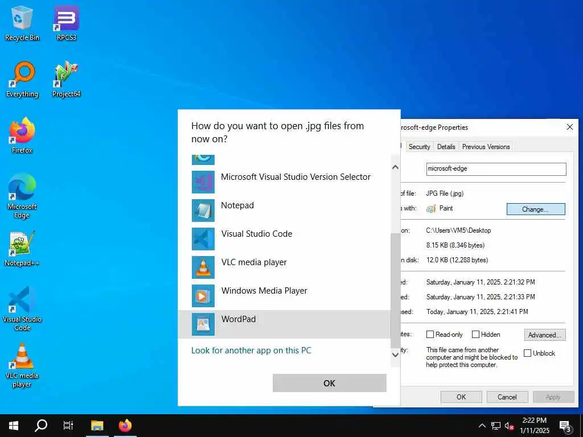Screen dimensions: 583x437
Task: Choose the Windows Media Player icon in list
Action: (203, 296)
